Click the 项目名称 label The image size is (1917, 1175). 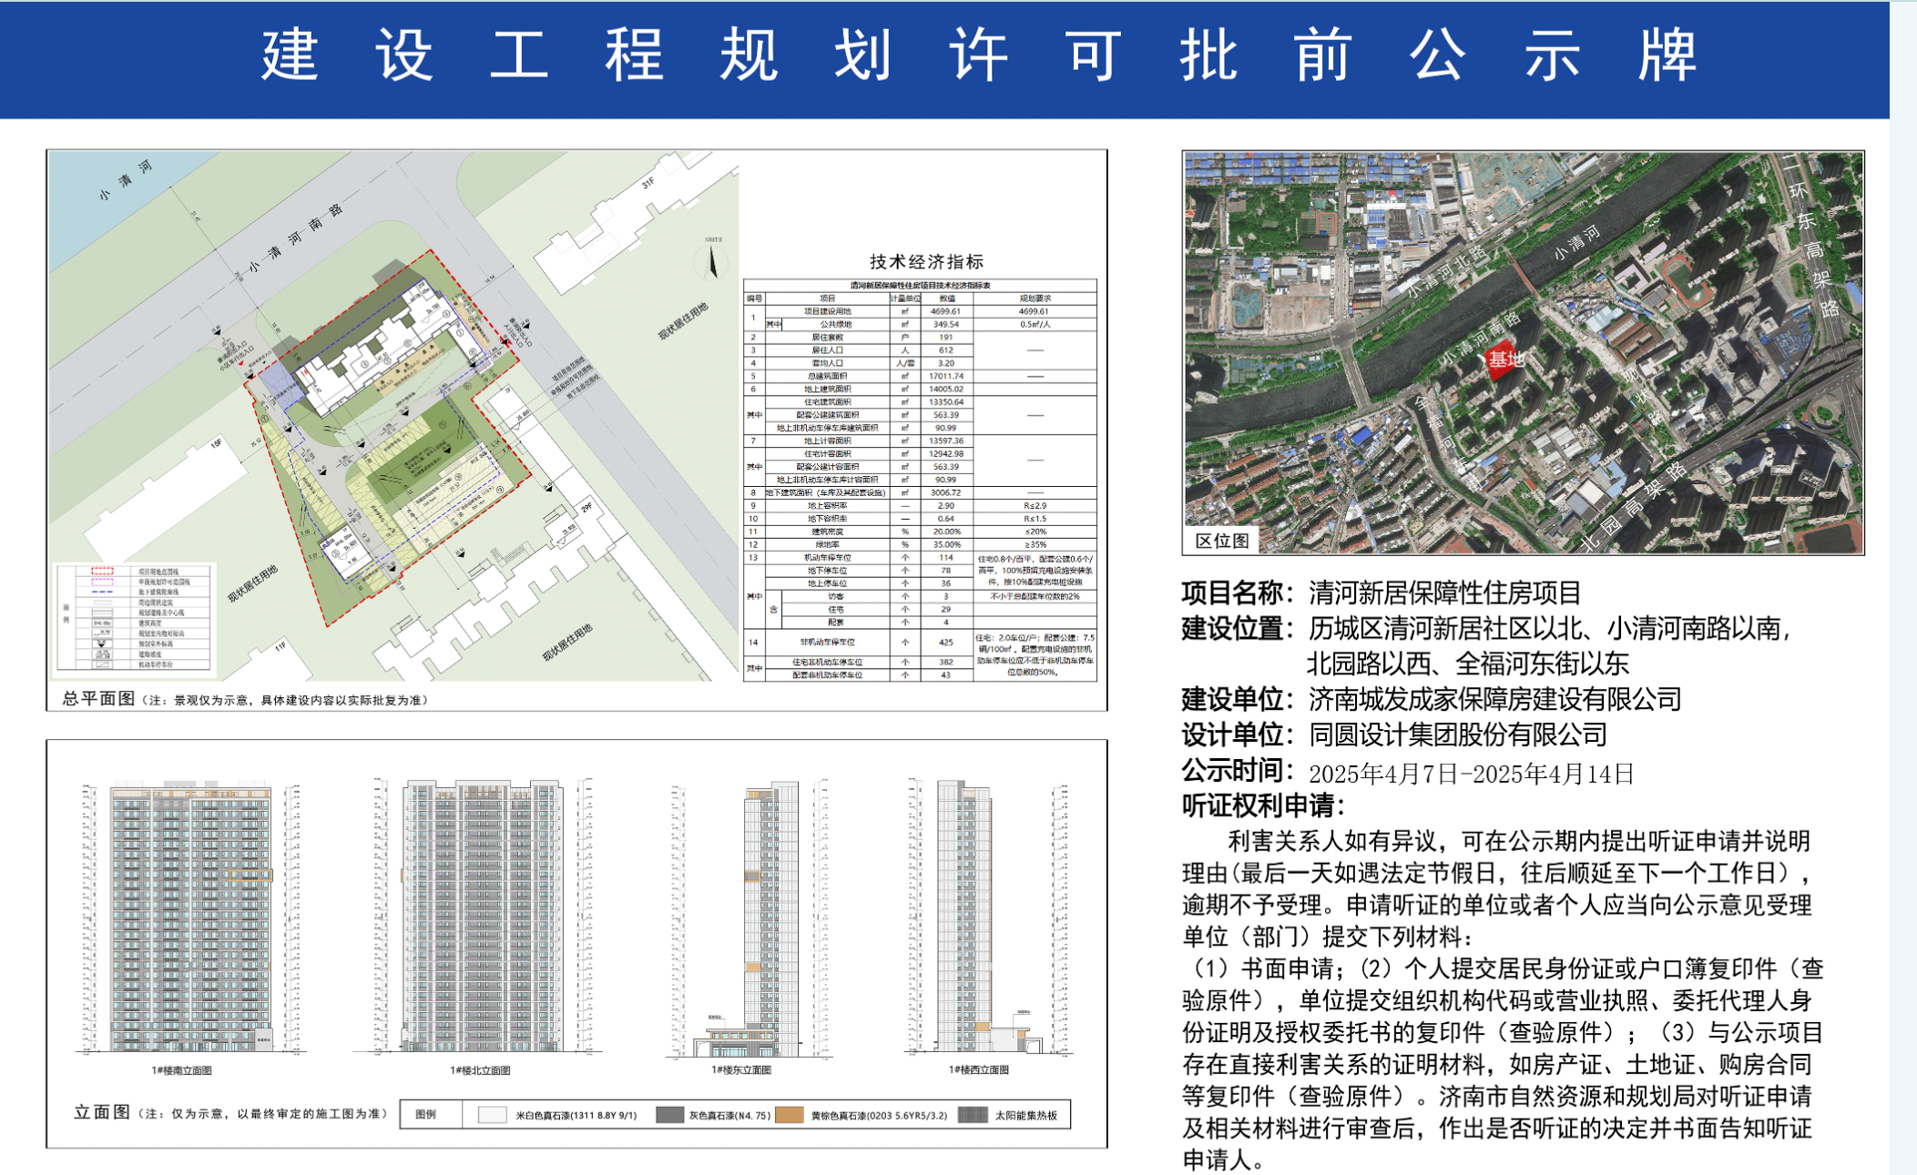(x=1237, y=593)
